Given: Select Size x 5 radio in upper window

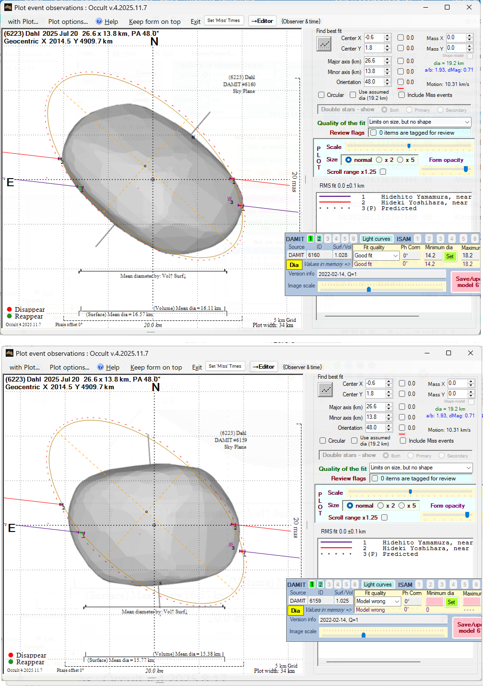Looking at the screenshot, I should click(400, 160).
